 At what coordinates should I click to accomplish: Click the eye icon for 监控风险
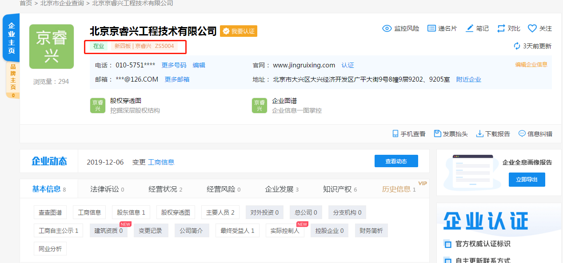coord(387,28)
